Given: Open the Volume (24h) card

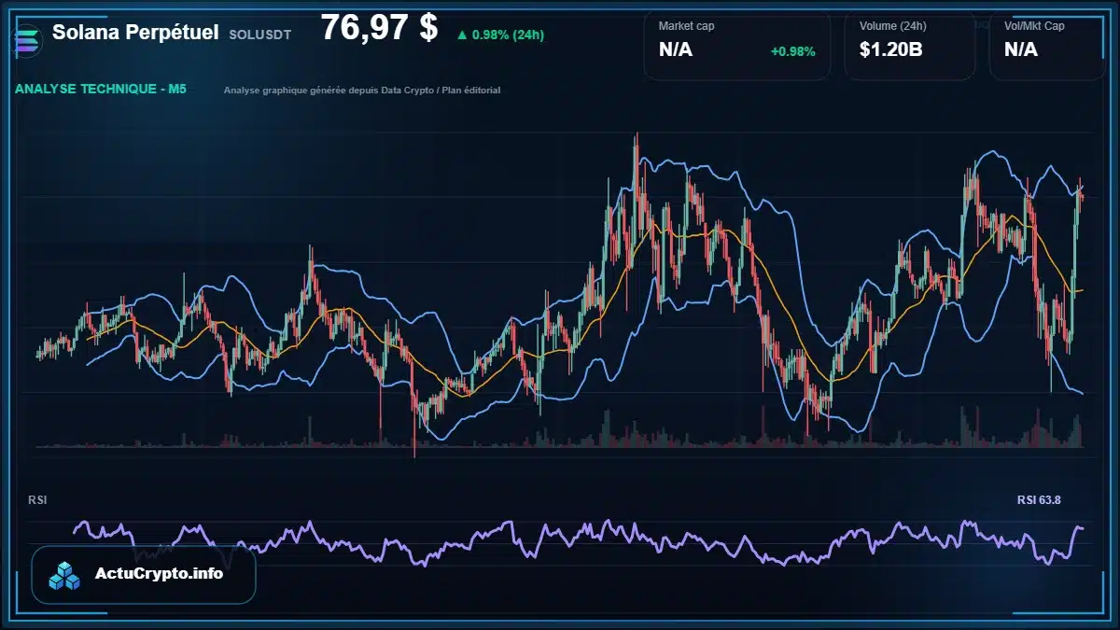Looking at the screenshot, I should click(910, 45).
